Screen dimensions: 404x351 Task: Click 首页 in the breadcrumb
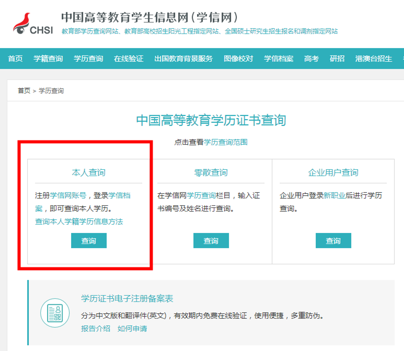coord(24,91)
